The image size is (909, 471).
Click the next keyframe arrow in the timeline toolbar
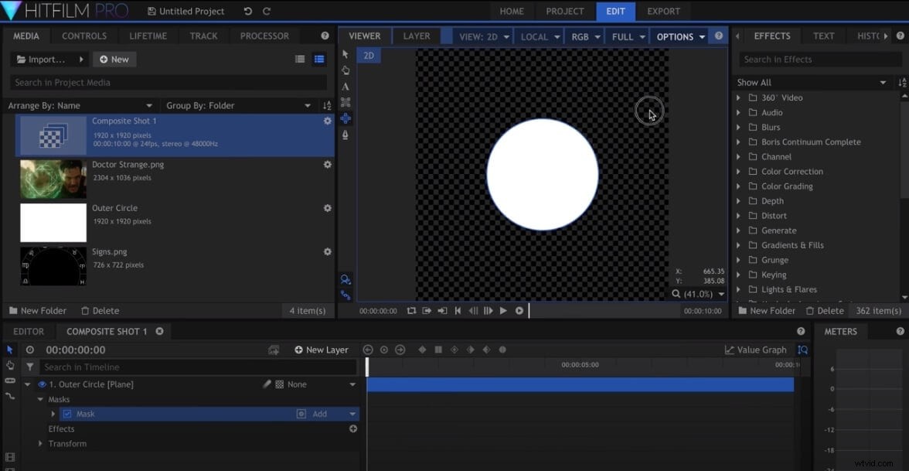(x=400, y=350)
